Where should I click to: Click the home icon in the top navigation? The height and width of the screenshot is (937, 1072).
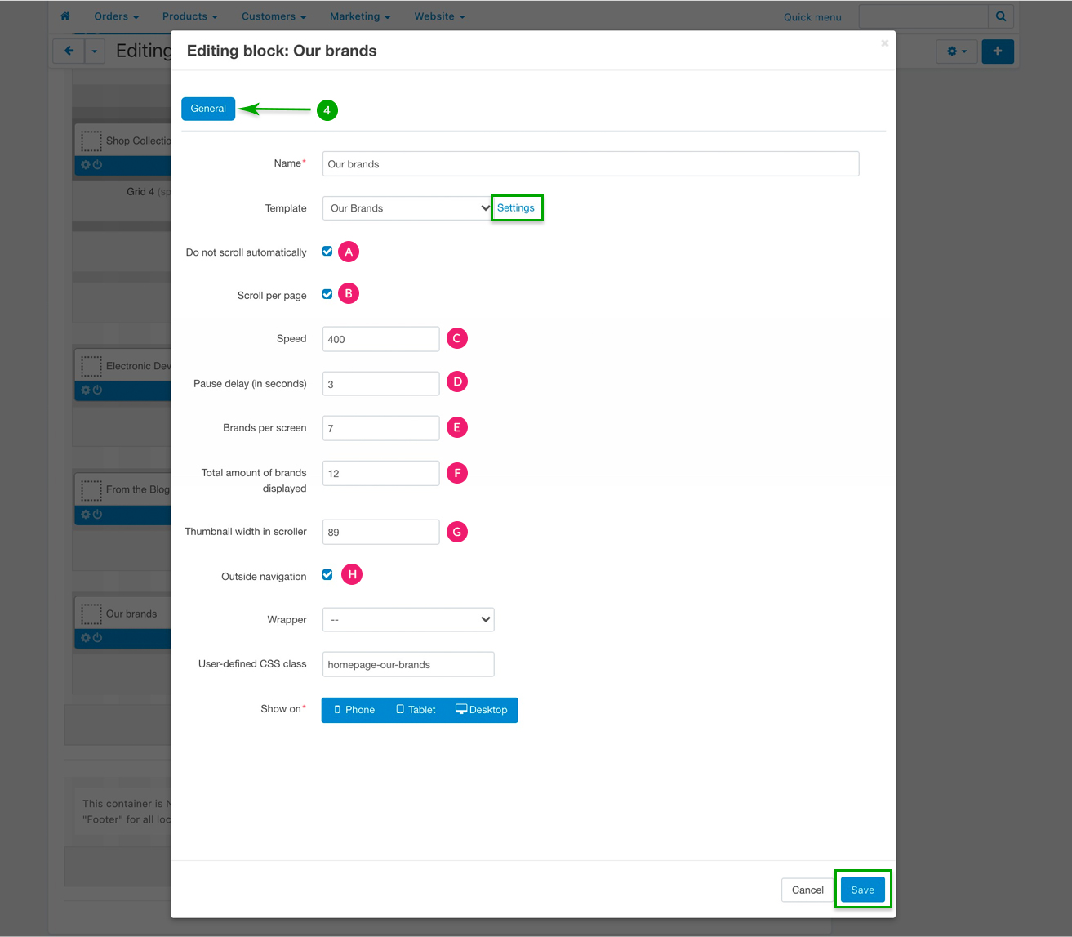click(65, 16)
